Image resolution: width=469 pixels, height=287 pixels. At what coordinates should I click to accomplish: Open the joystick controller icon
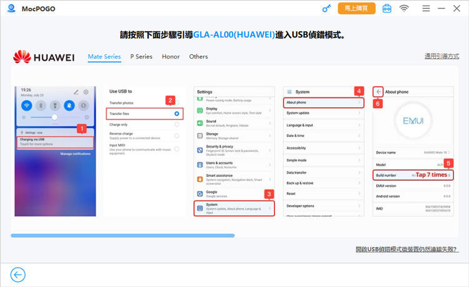(386, 9)
